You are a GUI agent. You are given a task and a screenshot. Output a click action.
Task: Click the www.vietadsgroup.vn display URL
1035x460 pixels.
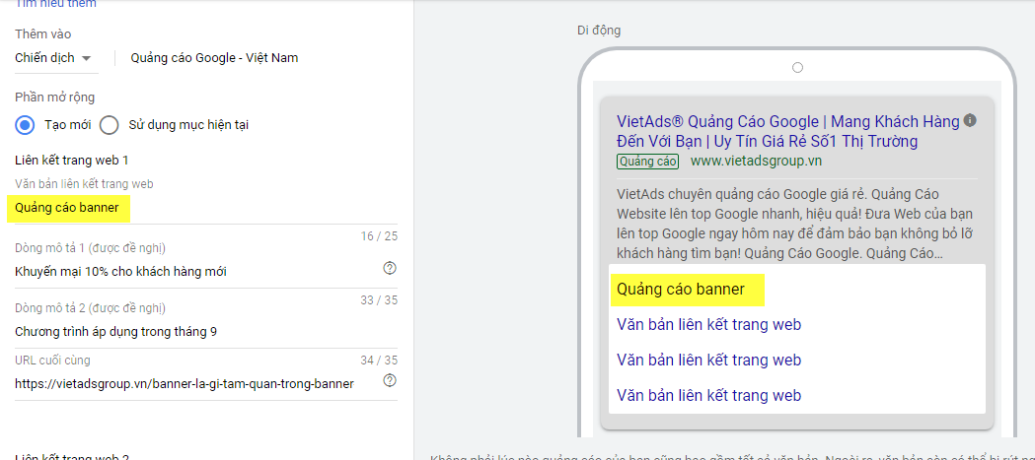(x=756, y=161)
